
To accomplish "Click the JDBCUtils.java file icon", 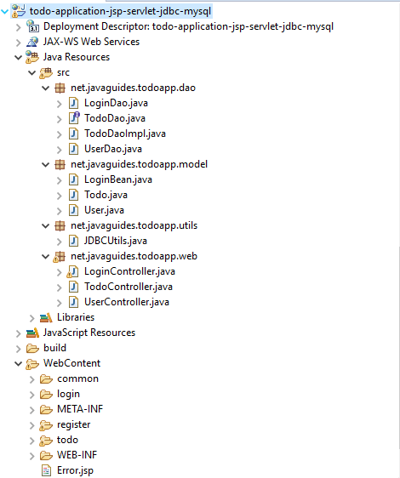I will 73,241.
